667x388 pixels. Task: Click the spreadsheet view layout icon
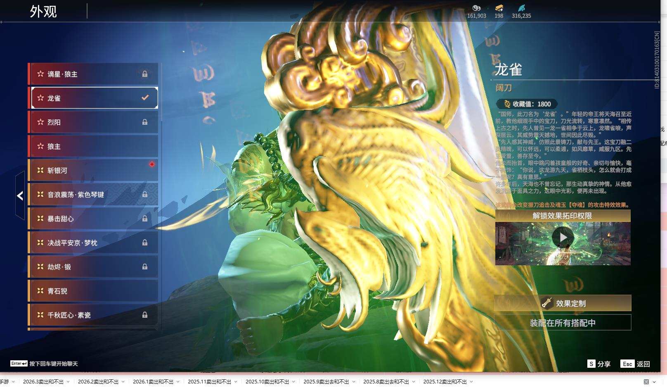click(646, 382)
